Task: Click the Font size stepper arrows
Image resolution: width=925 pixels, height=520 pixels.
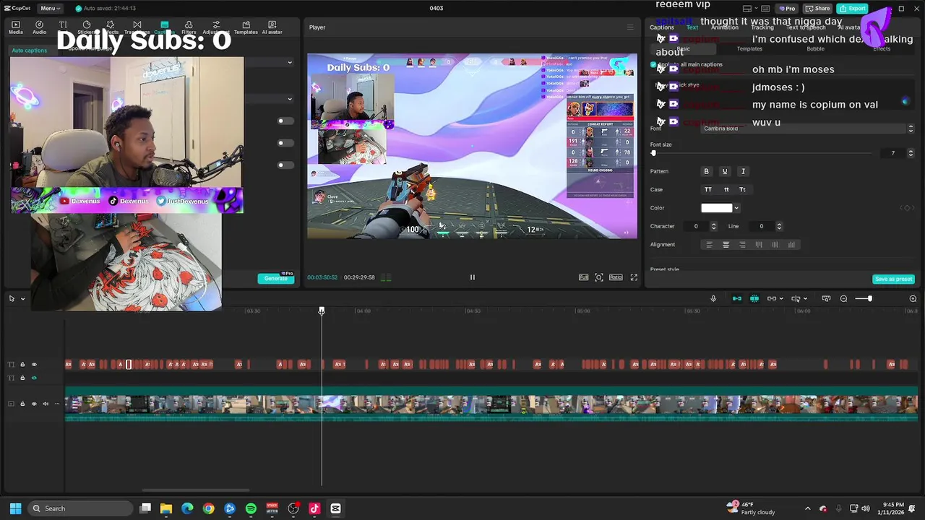Action: point(911,153)
